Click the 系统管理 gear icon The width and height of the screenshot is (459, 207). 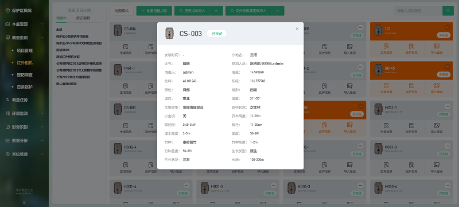(7, 154)
